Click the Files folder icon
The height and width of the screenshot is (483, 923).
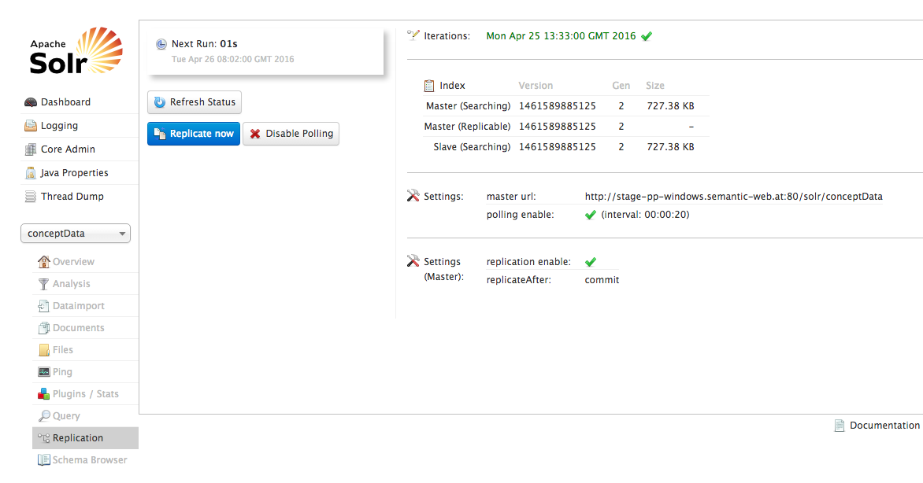[44, 350]
